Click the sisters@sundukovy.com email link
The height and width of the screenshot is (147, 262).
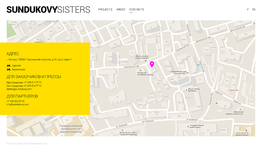click(x=19, y=89)
